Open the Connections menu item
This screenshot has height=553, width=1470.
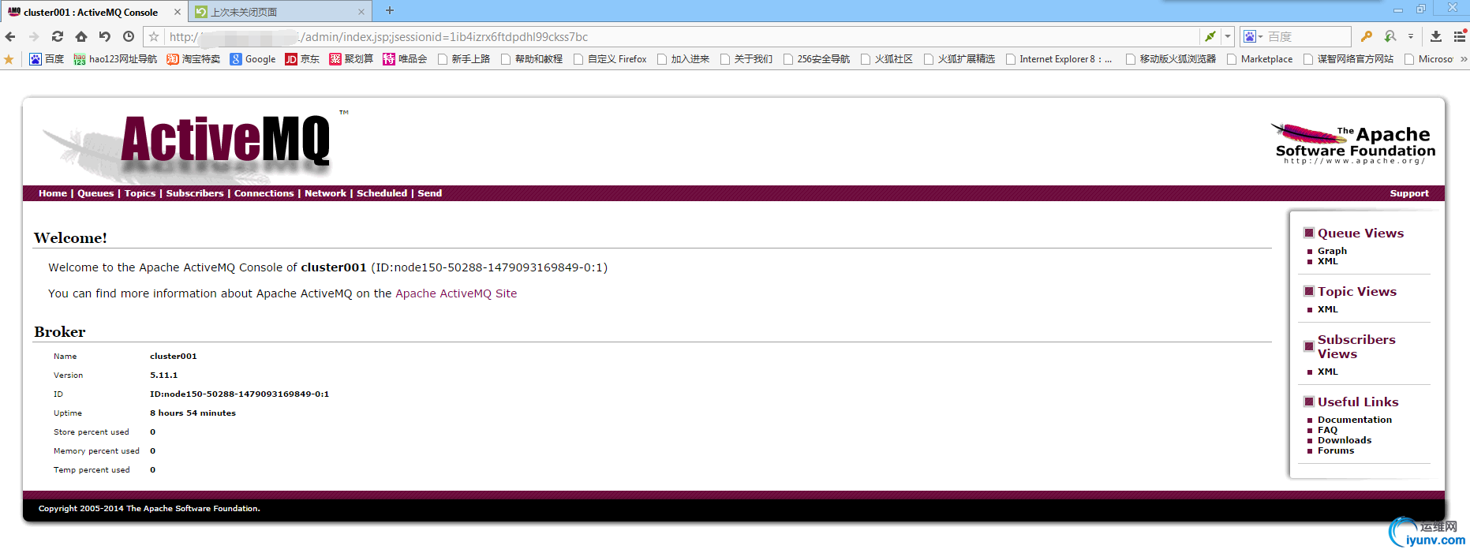(x=264, y=193)
